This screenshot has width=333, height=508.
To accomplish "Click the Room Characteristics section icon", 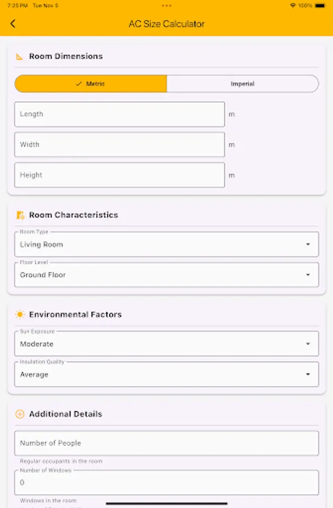I will (x=21, y=214).
